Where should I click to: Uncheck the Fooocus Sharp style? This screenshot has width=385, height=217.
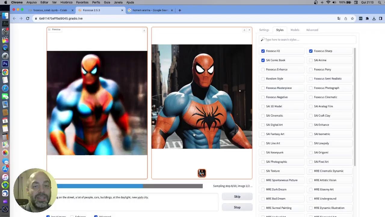tap(311, 51)
